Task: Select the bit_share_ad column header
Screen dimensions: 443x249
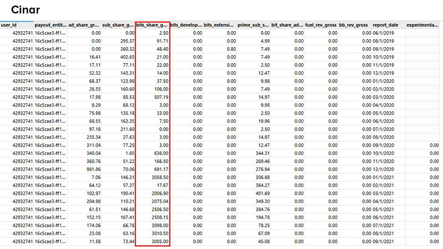Action: click(288, 25)
